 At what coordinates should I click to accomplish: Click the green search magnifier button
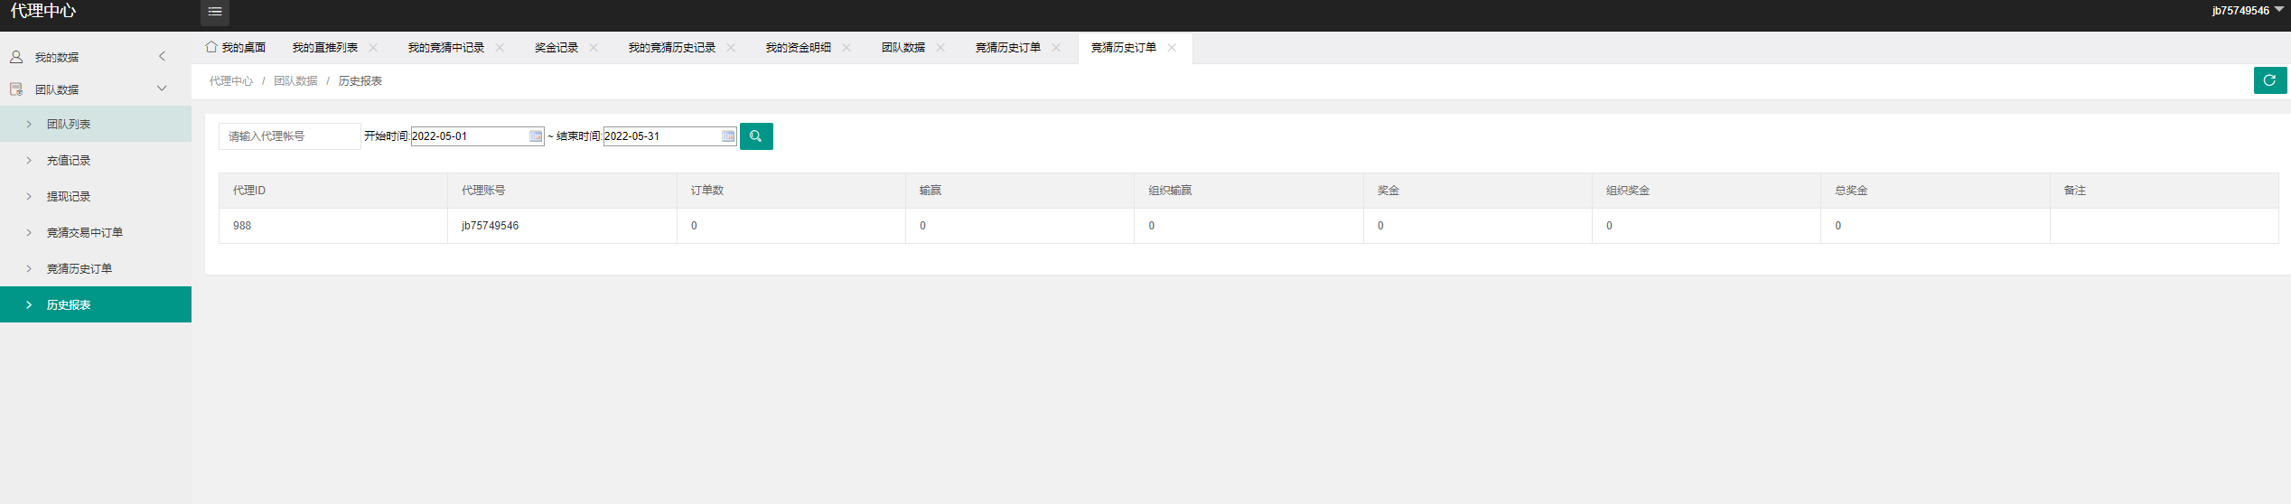(756, 136)
